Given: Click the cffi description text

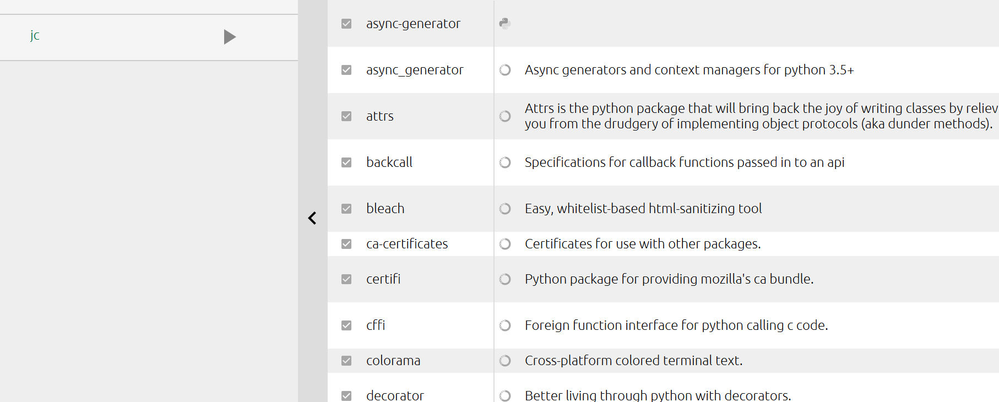Looking at the screenshot, I should click(676, 325).
